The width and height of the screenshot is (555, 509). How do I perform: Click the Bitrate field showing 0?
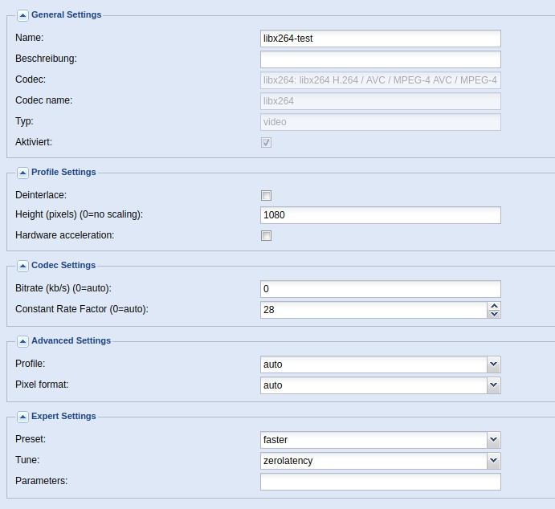[x=381, y=289]
